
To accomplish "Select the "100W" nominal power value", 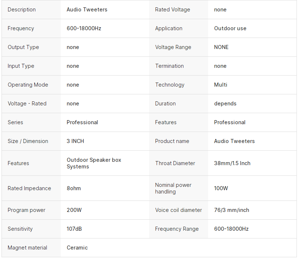I will (x=221, y=188).
